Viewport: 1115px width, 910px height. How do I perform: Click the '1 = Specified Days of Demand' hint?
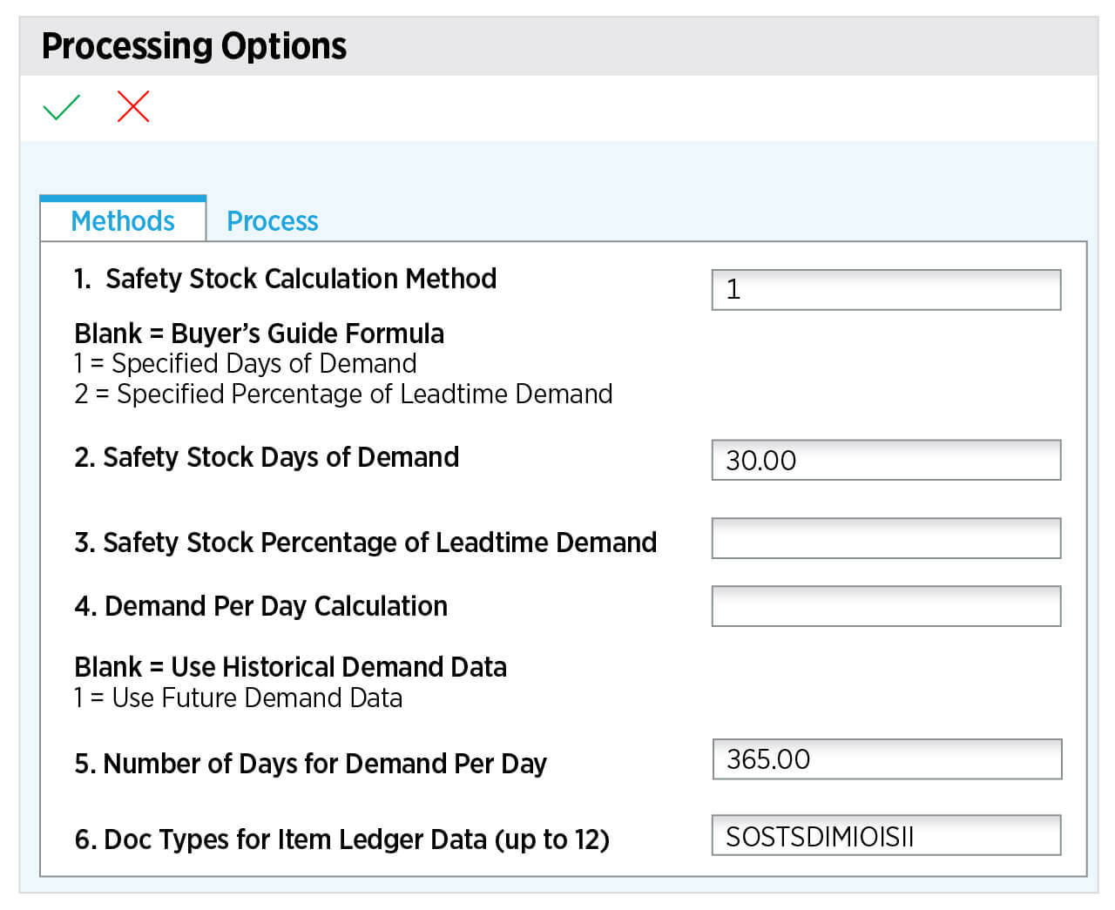tap(245, 363)
